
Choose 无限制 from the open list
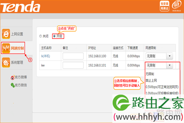click(150, 74)
